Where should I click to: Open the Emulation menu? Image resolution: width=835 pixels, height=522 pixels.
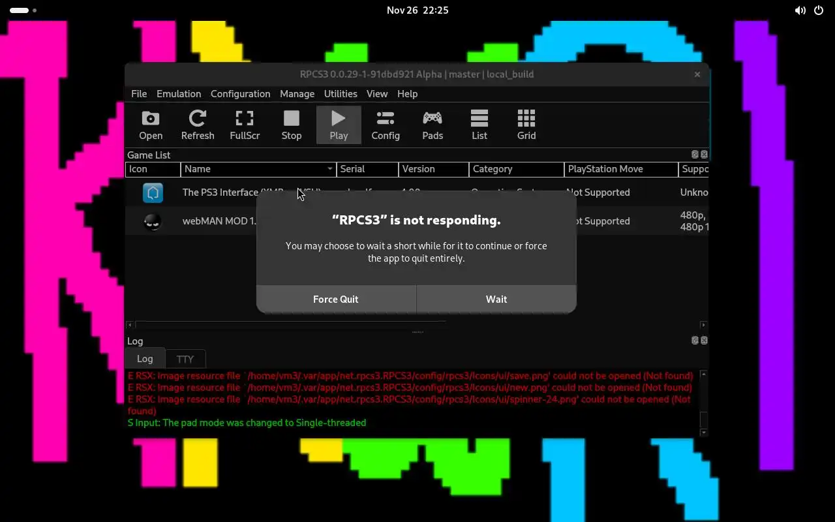click(x=179, y=94)
